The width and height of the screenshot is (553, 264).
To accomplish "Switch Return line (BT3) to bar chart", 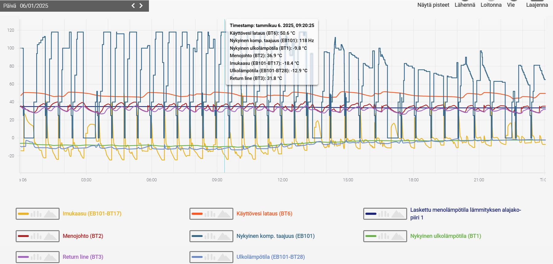I will (x=36, y=257).
